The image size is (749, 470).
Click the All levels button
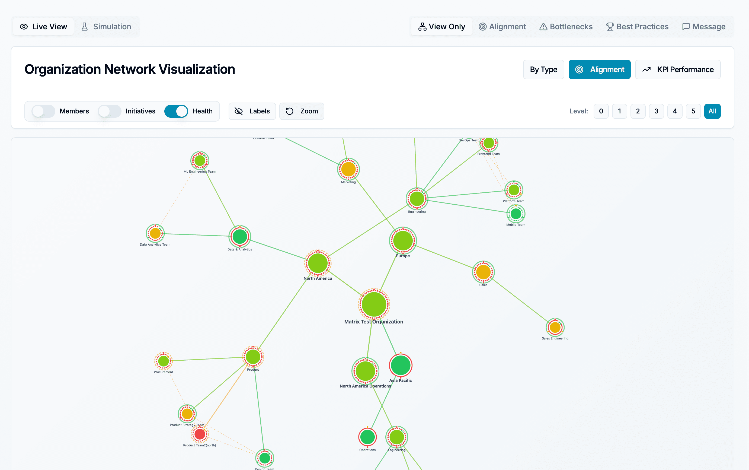(x=712, y=111)
